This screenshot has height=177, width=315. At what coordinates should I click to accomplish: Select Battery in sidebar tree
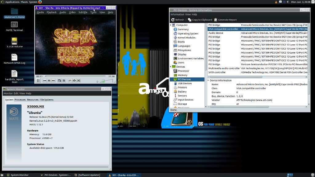[182, 92]
